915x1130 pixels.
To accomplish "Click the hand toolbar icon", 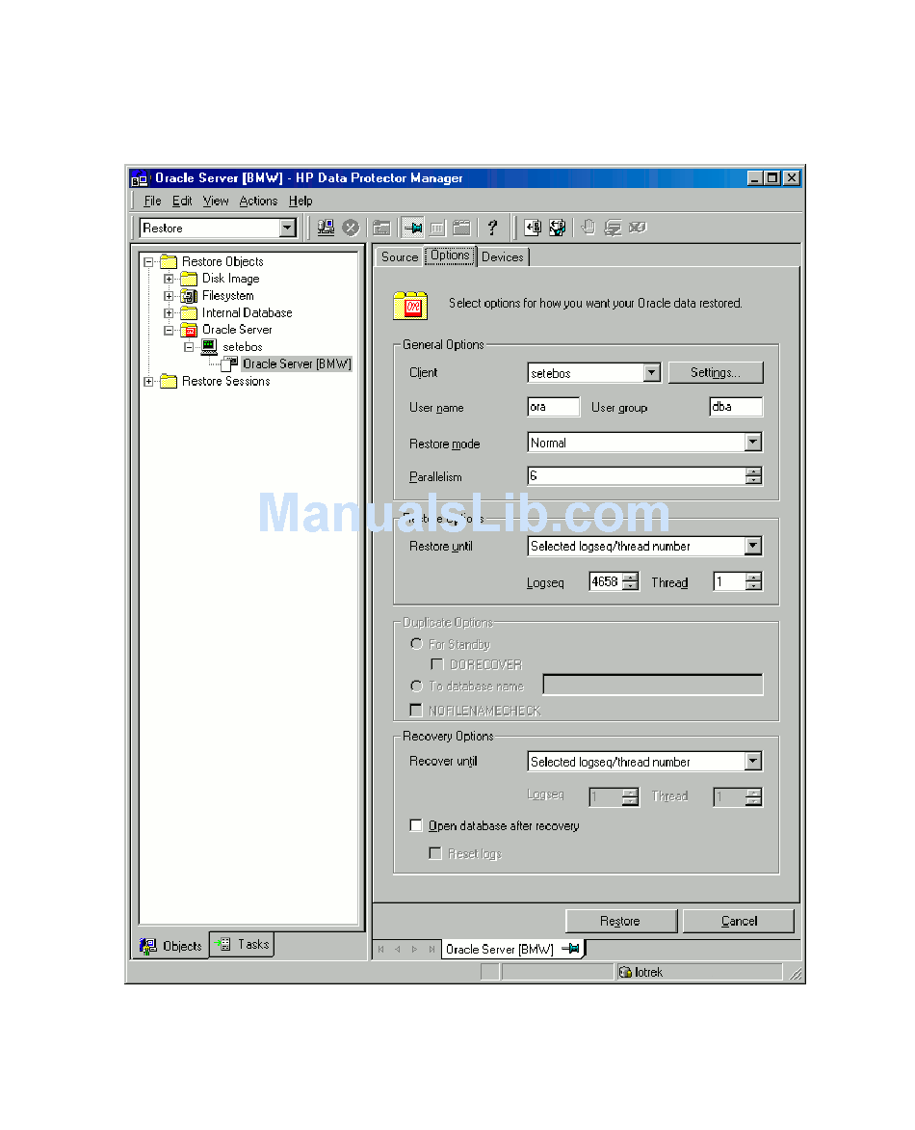I will 588,228.
